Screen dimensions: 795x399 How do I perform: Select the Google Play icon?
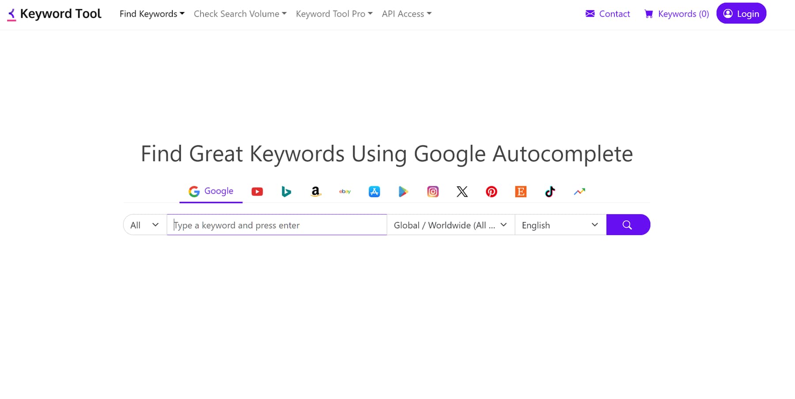403,191
